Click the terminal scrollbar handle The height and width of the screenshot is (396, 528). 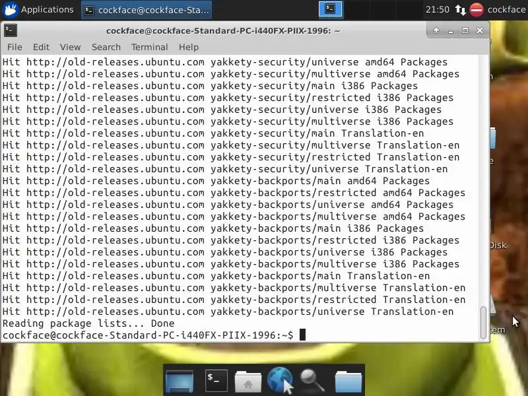pos(483,323)
